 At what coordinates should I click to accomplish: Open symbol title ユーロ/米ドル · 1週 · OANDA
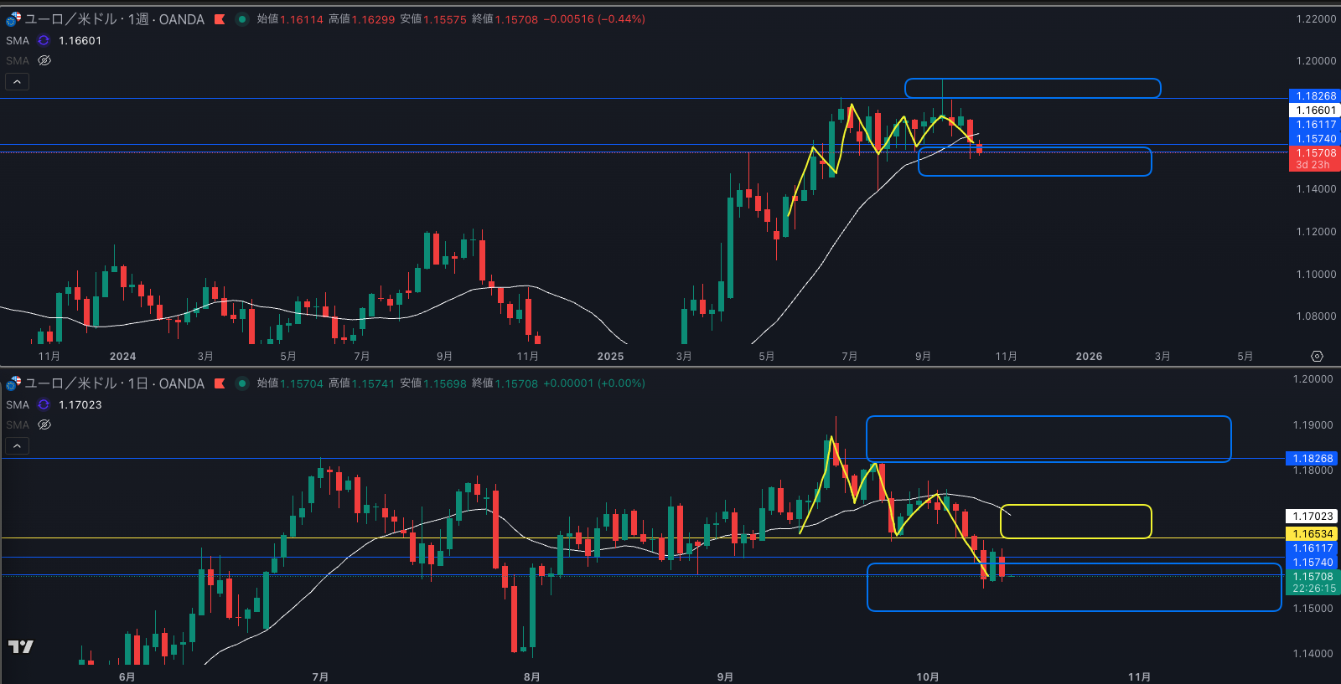click(115, 19)
